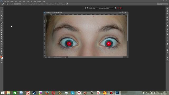169x95 pixels.
Task: Click the recorder magnifier icon
Action: point(88,8)
